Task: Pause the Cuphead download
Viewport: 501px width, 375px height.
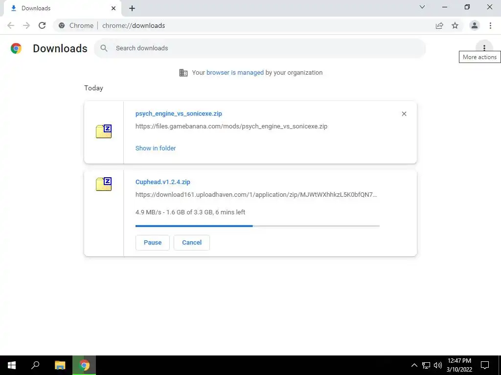Action: click(153, 243)
